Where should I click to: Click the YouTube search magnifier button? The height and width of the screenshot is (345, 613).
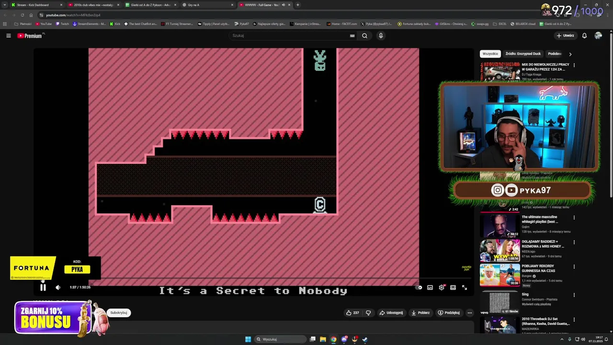(x=364, y=35)
